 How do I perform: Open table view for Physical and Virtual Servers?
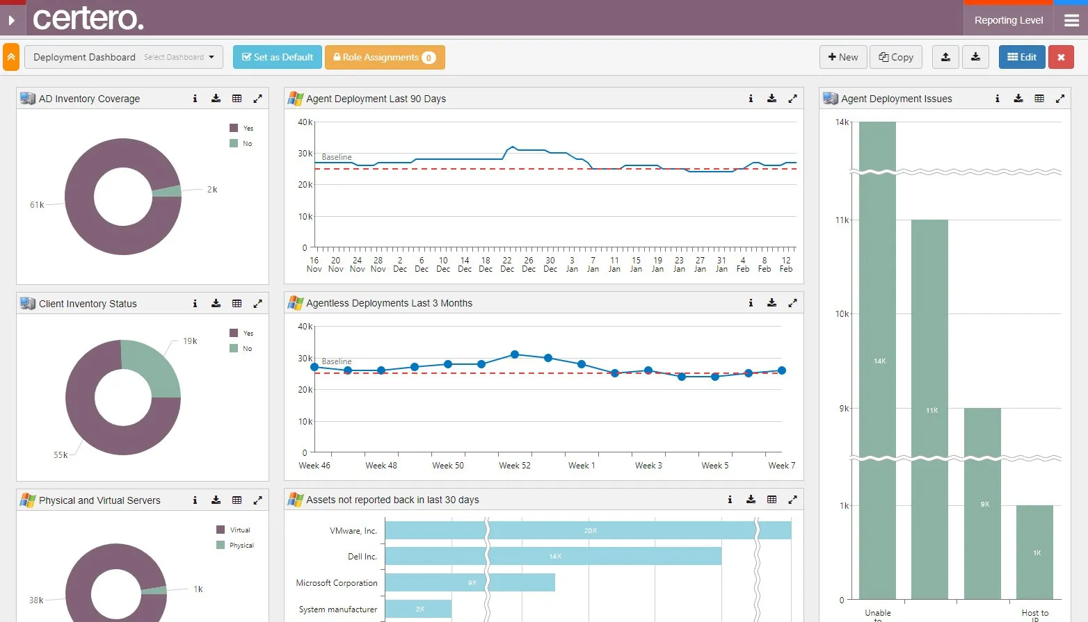237,500
